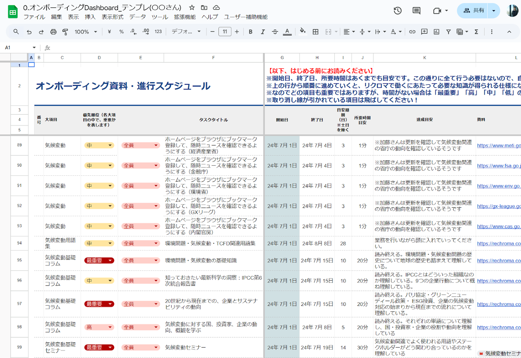Click the insert link icon
Image resolution: width=521 pixels, height=358 pixels.
click(412, 32)
